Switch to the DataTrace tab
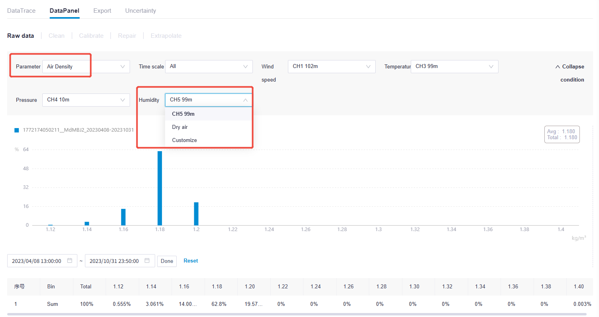The image size is (599, 317). (21, 11)
